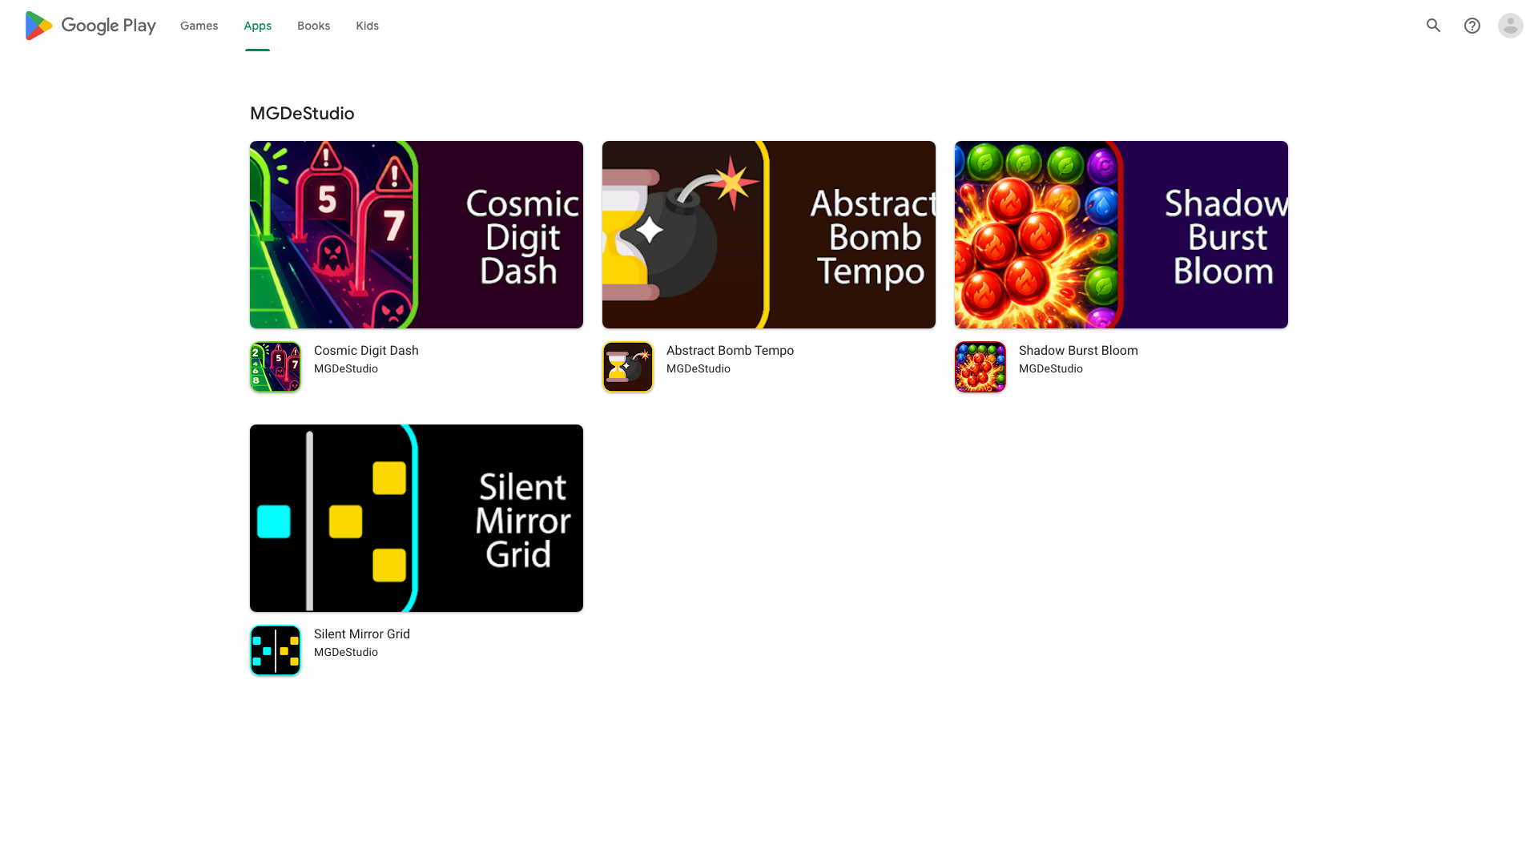
Task: Open the Abstract Bomb Tempo app icon
Action: click(628, 367)
